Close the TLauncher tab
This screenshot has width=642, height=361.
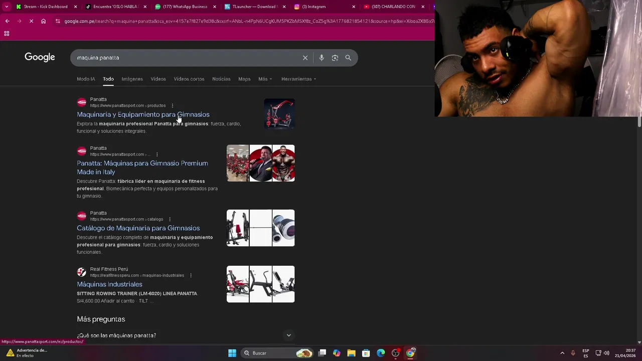point(284,7)
